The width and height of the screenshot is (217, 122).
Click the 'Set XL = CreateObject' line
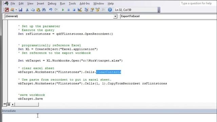click(58, 49)
